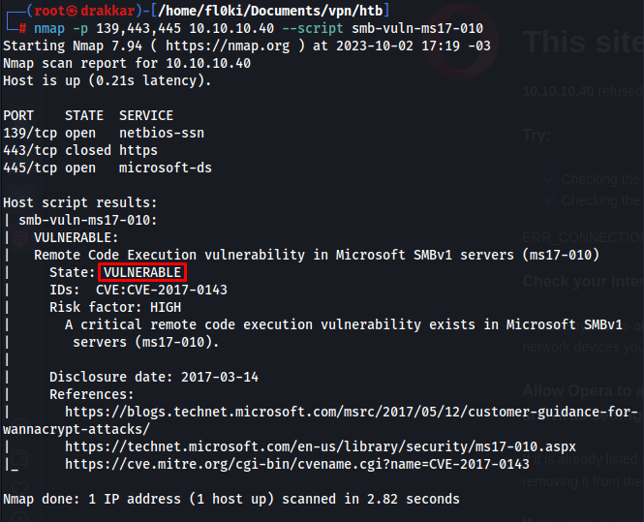
Task: Click the first faint checkmark beside Checking
Action: (x=549, y=179)
